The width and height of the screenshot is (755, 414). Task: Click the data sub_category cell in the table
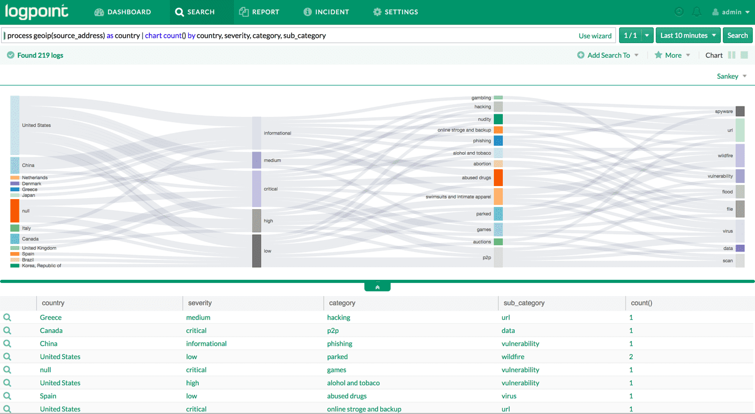508,331
